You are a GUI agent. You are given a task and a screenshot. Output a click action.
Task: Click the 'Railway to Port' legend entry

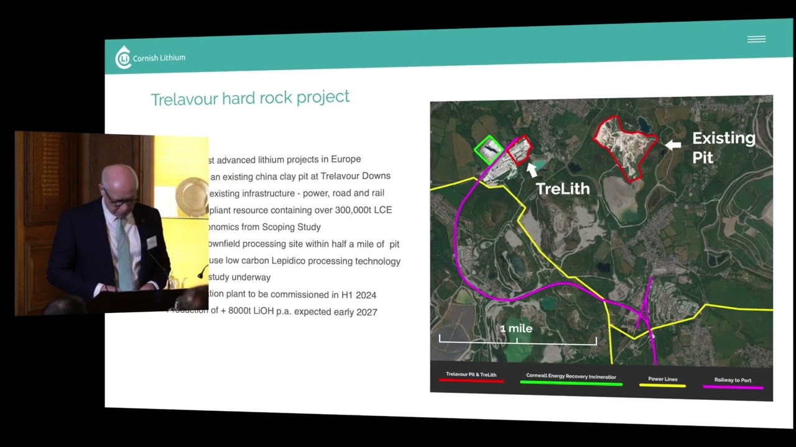733,380
